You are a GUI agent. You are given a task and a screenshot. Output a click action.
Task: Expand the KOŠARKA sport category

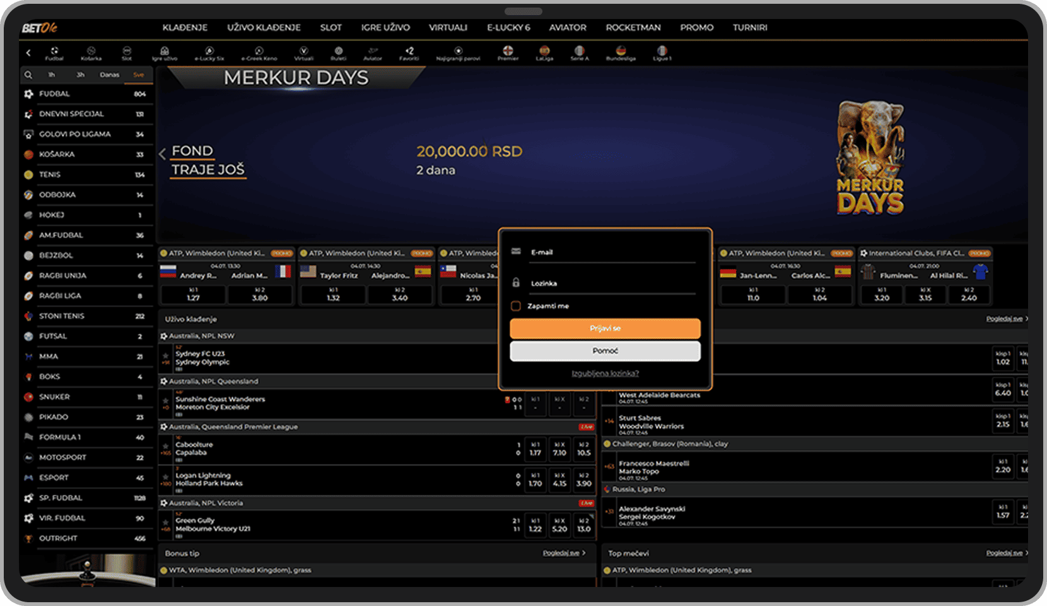(x=86, y=155)
